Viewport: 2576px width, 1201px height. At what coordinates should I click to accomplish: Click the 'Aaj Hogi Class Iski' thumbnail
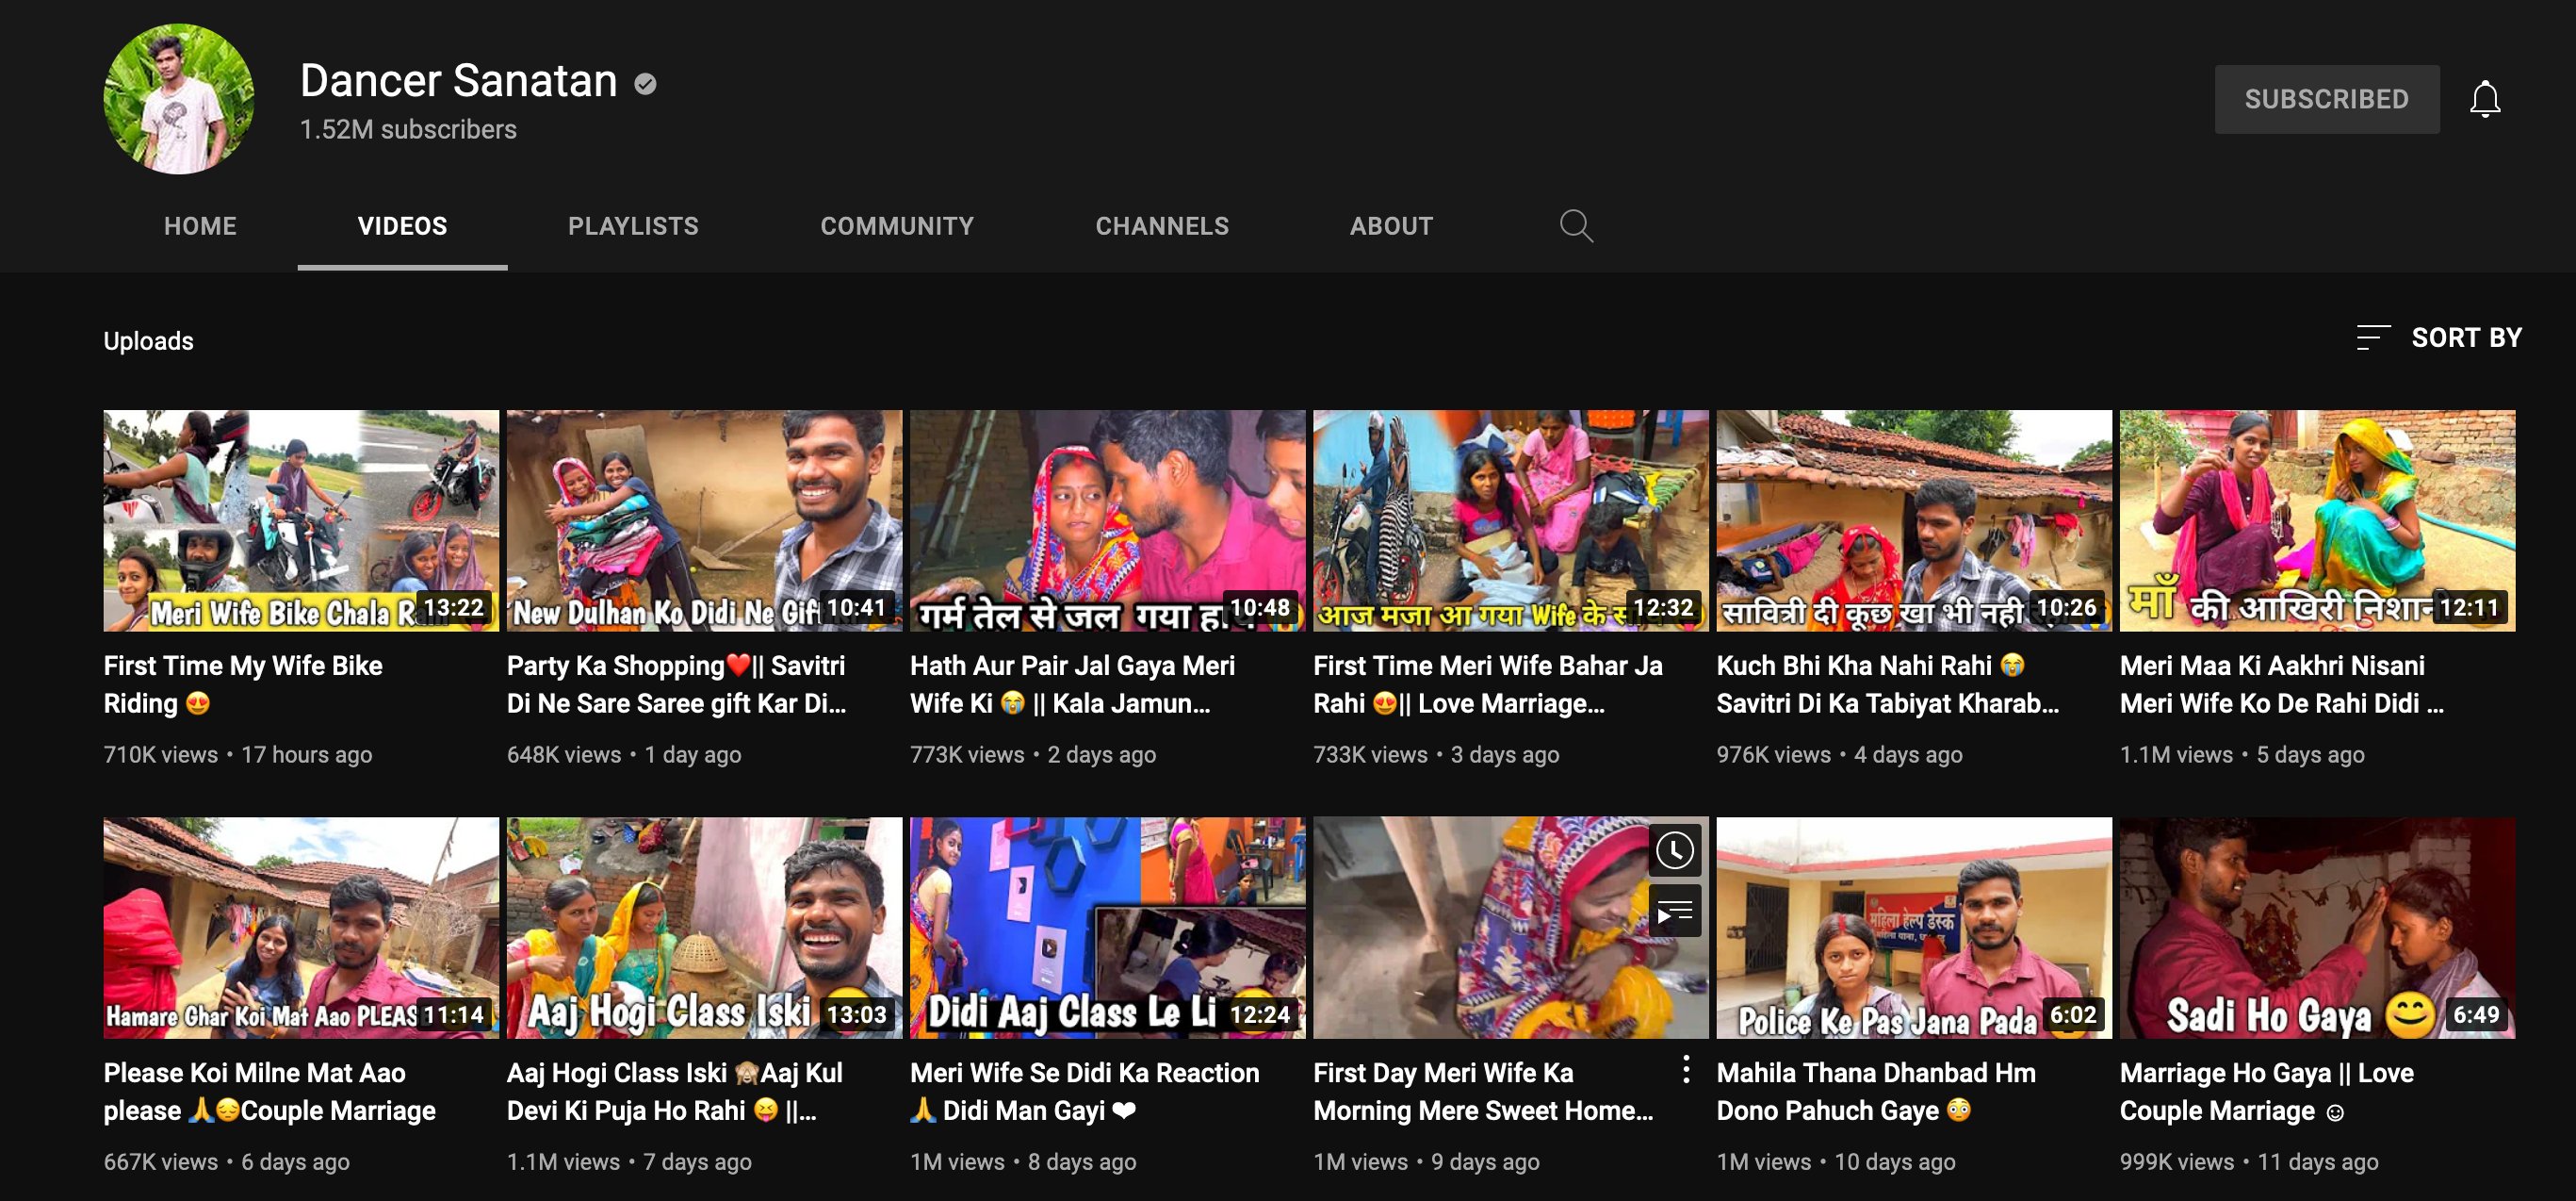pos(703,927)
